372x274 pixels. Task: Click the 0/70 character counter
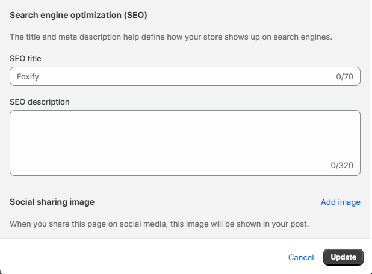coord(344,76)
